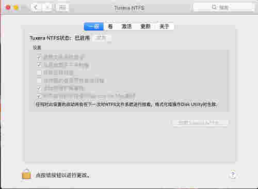
Task: Close the Tuxera NTFS window with the red button
Action: point(8,8)
